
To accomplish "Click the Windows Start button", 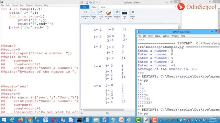I will coord(4,120).
